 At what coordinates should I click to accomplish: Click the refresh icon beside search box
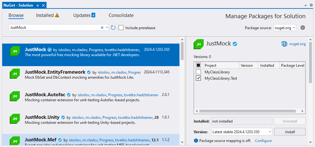[x=113, y=28]
